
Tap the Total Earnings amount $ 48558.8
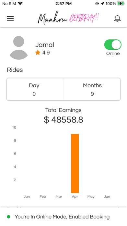(x=63, y=119)
